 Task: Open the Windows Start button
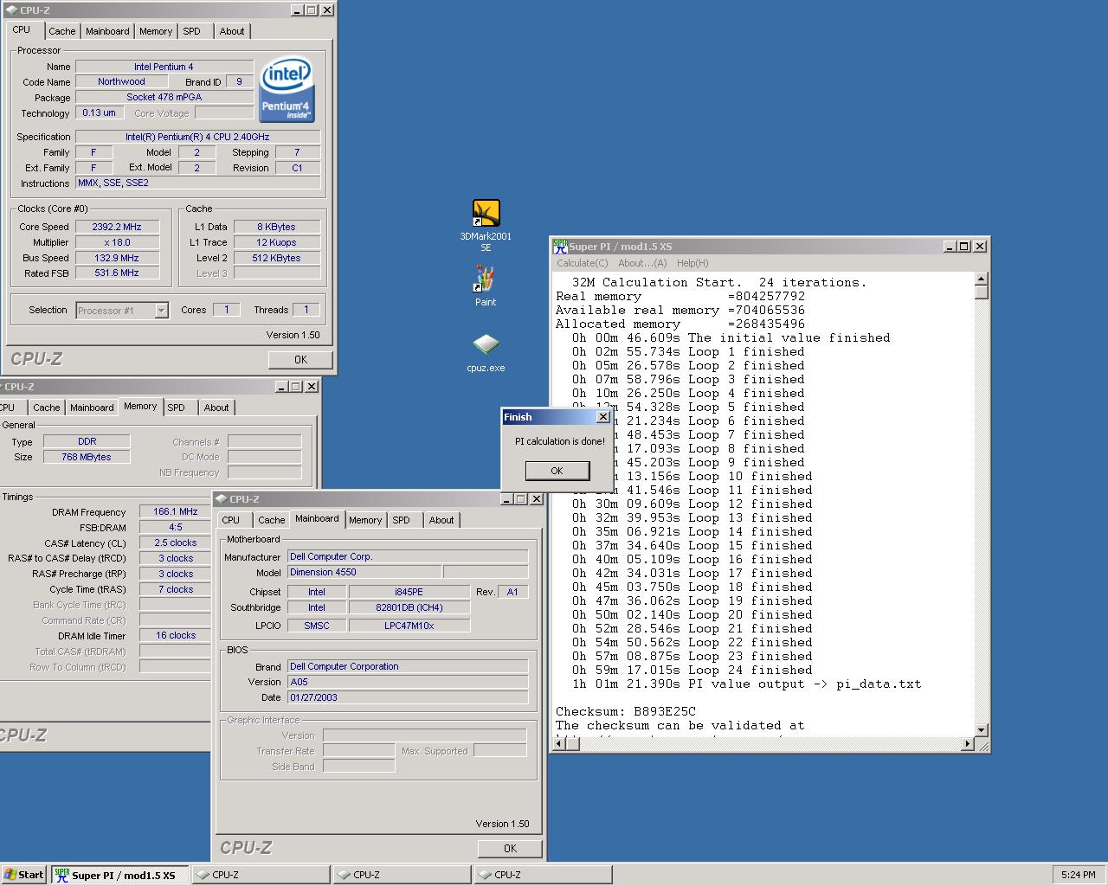click(x=24, y=875)
